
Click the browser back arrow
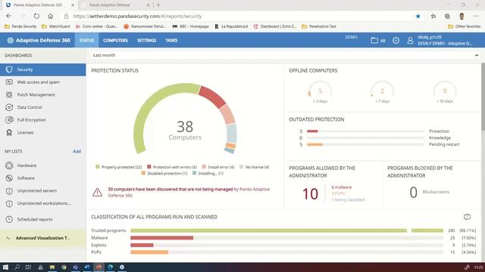click(8, 16)
